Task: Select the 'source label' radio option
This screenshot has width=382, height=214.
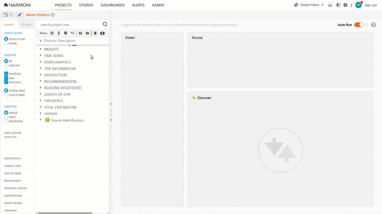Action: point(6,95)
